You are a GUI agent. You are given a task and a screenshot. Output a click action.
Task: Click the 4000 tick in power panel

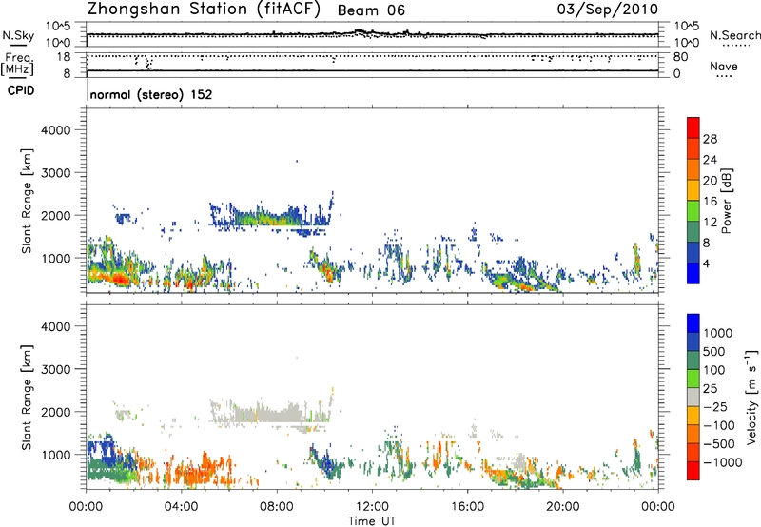[x=55, y=130]
